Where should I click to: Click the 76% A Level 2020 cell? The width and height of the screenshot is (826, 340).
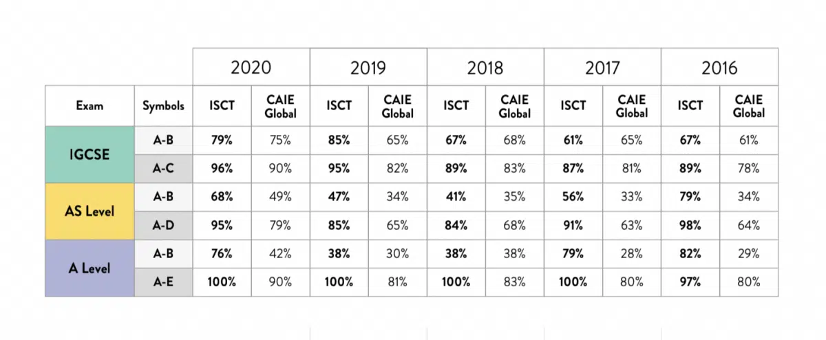pos(222,253)
